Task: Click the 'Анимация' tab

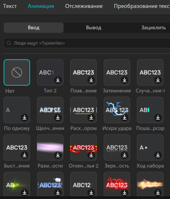Action: [41, 6]
